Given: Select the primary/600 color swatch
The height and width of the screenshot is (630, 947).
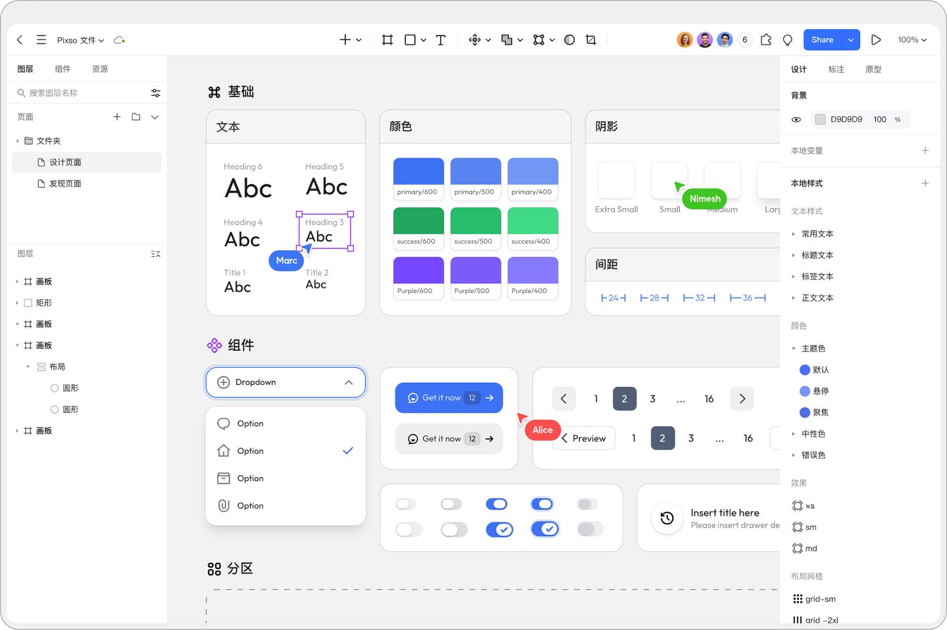Looking at the screenshot, I should pyautogui.click(x=418, y=179).
